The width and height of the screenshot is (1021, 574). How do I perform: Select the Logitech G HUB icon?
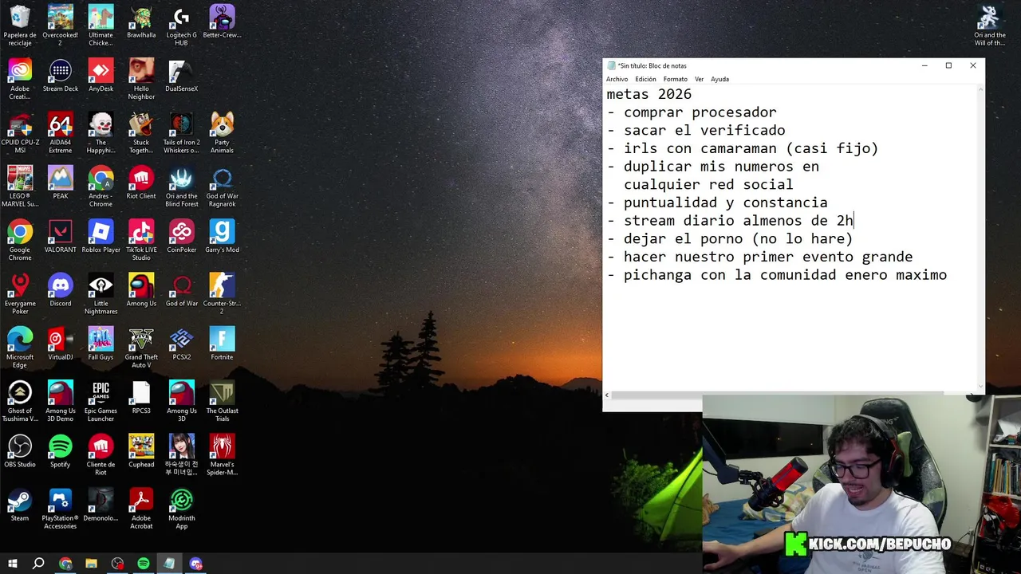[181, 26]
